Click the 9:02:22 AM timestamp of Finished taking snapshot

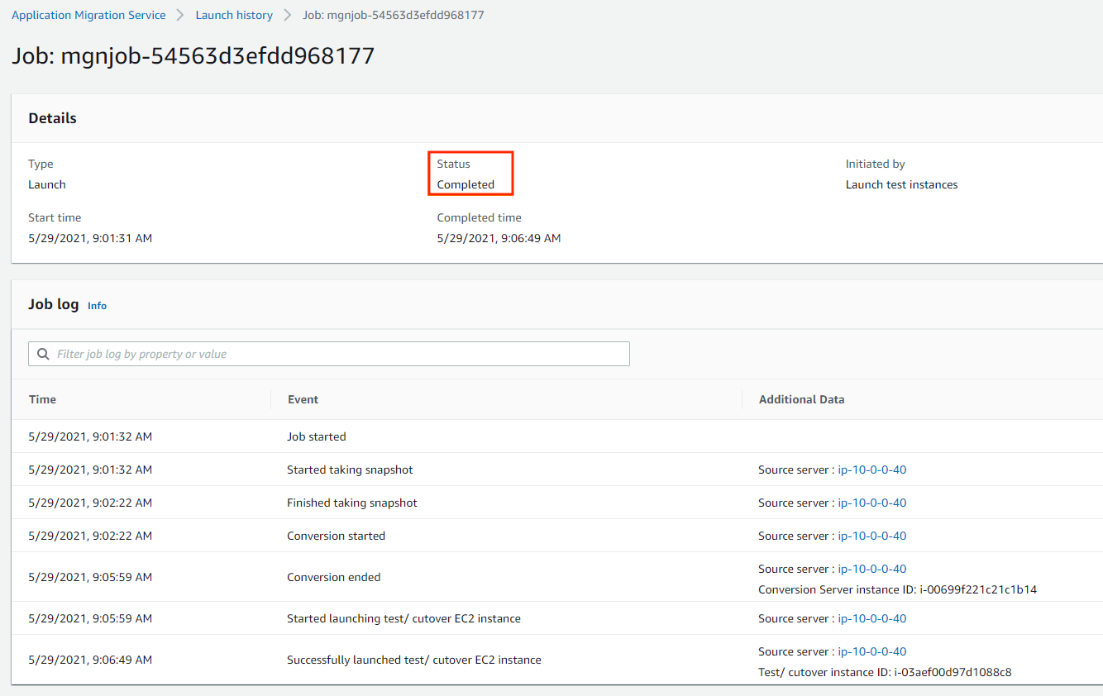click(x=90, y=503)
